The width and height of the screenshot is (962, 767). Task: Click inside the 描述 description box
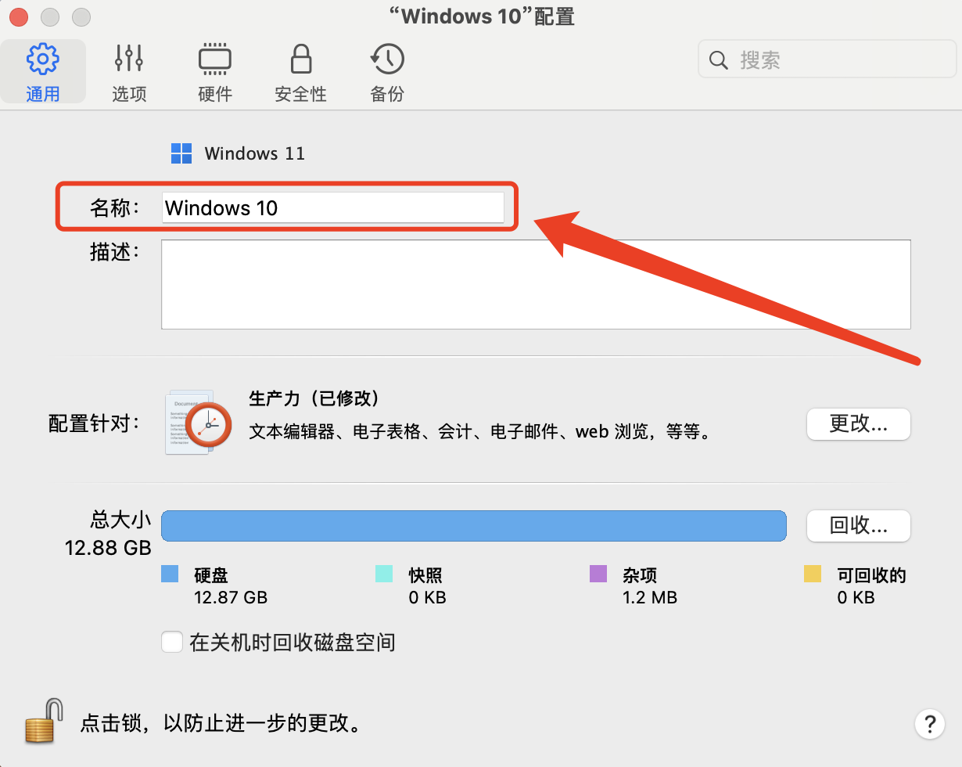tap(536, 284)
